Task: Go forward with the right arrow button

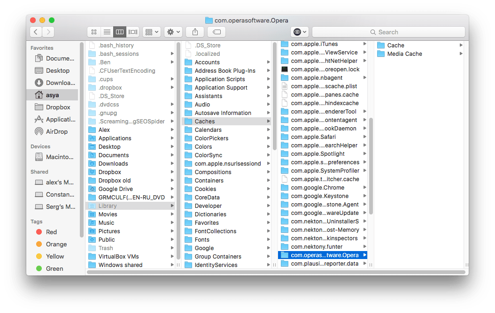Action: 48,32
